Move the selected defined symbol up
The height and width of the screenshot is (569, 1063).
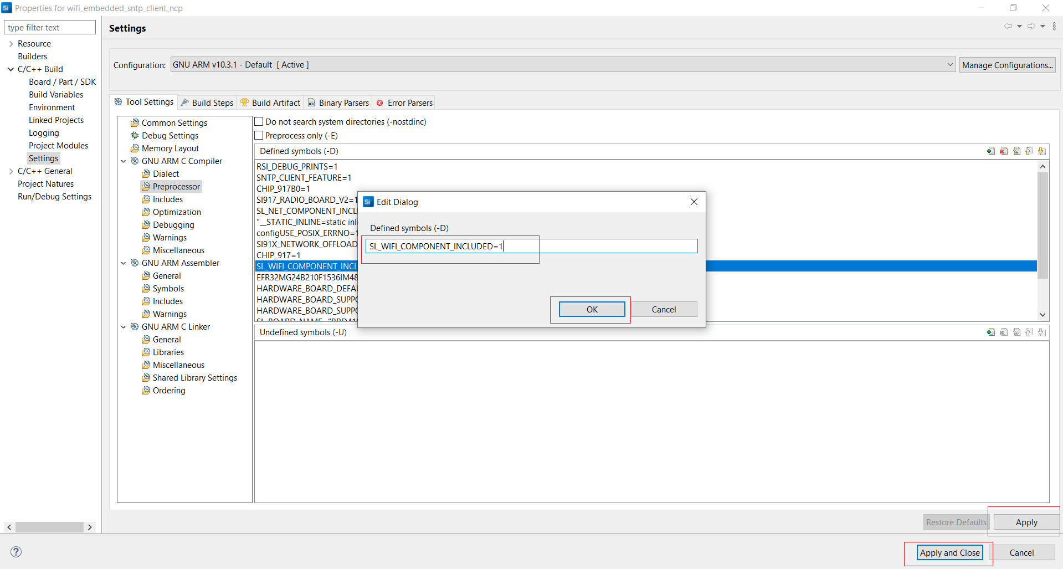[x=1029, y=151]
